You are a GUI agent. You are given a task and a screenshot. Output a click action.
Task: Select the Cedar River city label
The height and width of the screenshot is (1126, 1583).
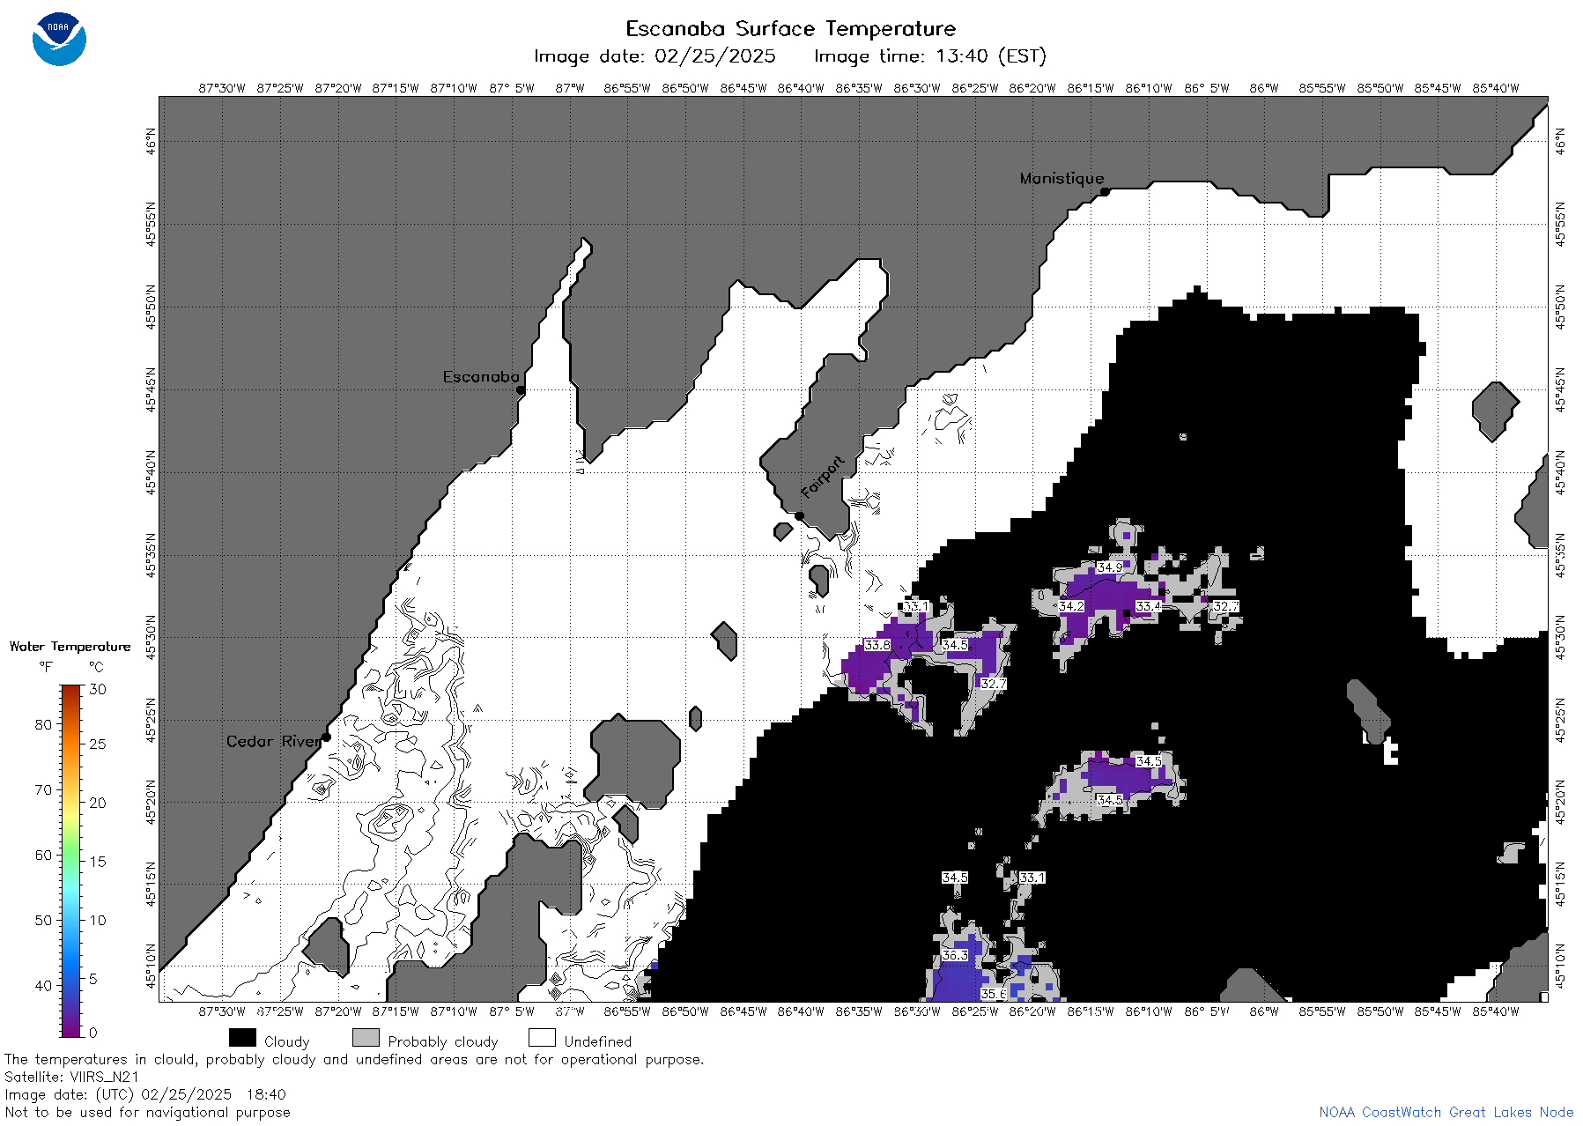click(x=273, y=741)
